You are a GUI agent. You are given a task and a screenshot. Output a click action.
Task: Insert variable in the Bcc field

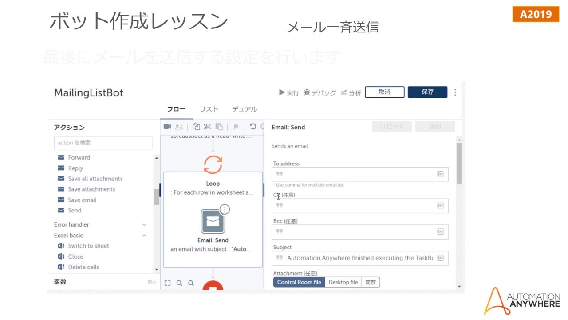[440, 232]
